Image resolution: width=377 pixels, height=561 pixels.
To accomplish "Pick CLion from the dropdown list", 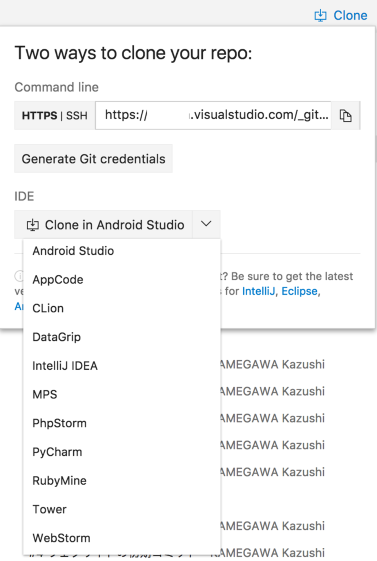I will point(48,308).
